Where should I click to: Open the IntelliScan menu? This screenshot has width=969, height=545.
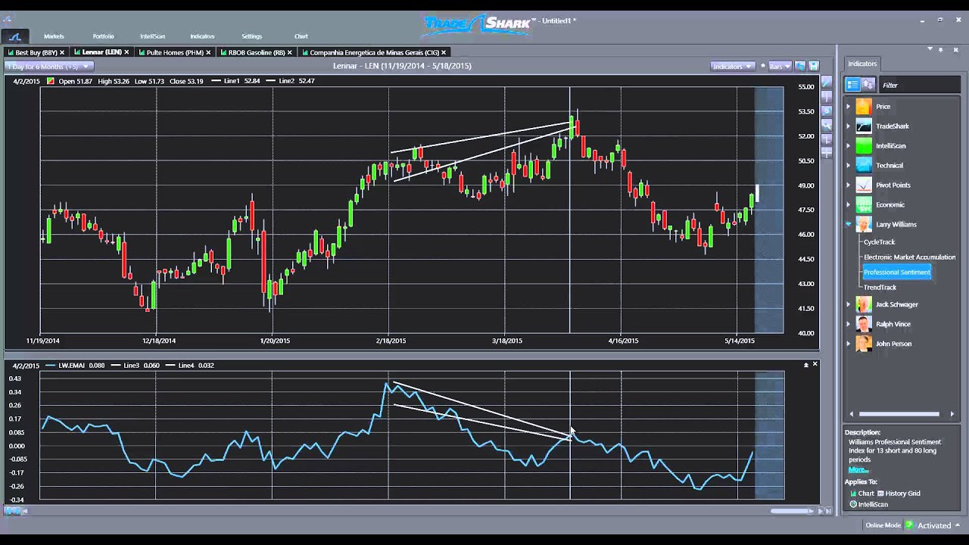click(x=153, y=36)
